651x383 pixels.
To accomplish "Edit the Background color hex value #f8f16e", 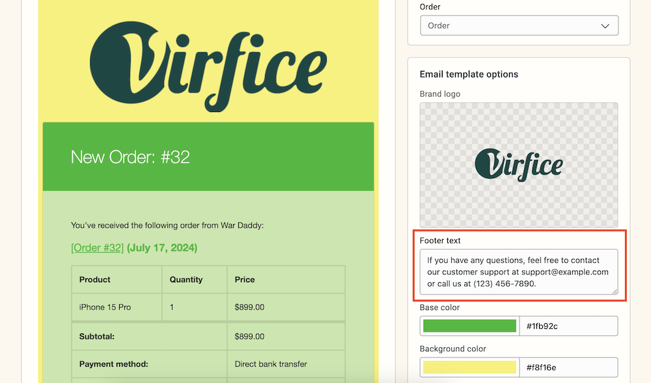I will click(568, 367).
